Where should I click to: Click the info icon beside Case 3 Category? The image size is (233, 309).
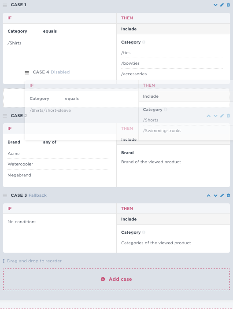point(144,232)
